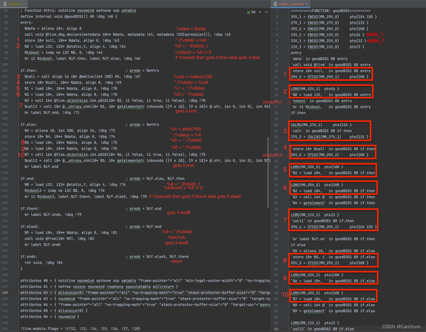Screen dimensions: 426x332
Task: Click the '25V_2 = STCHI(MR_25V_1)' line
Action: point(330,77)
